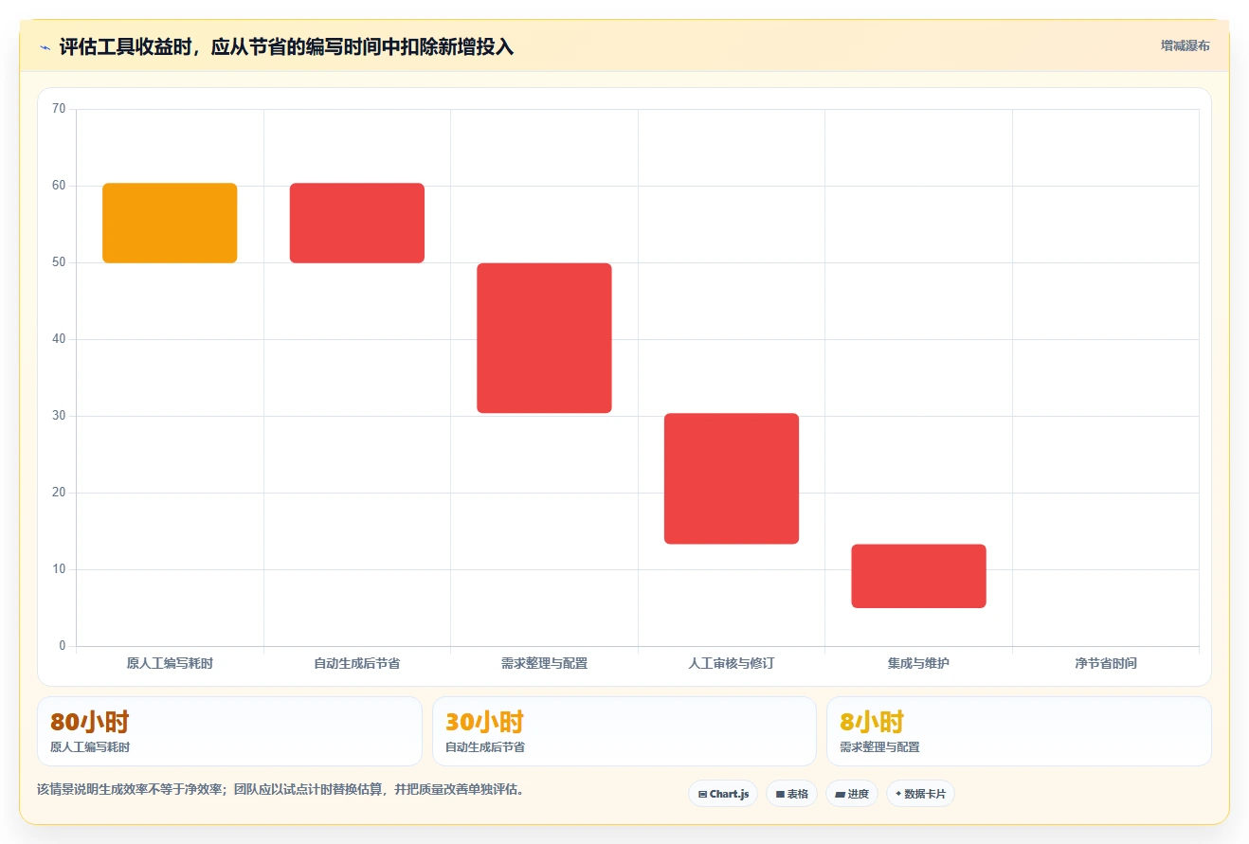Click the 人工审核与修订 axis label
The height and width of the screenshot is (844, 1249).
click(x=732, y=663)
